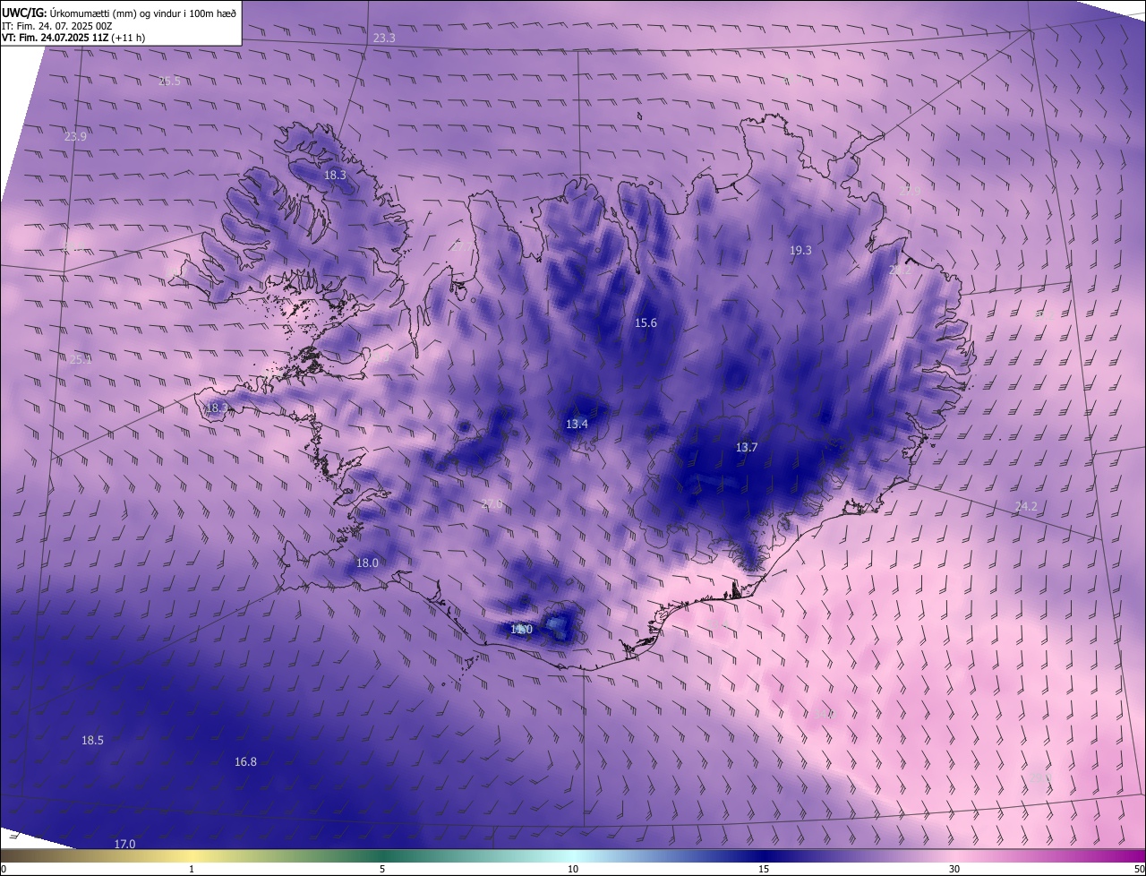Click the 25.5 value label

(x=169, y=82)
